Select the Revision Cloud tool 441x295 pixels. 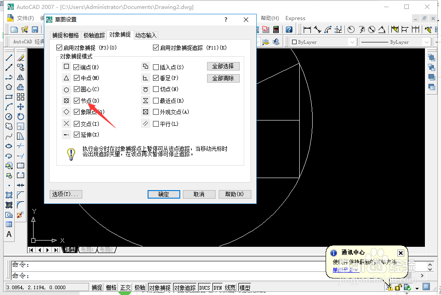8,126
